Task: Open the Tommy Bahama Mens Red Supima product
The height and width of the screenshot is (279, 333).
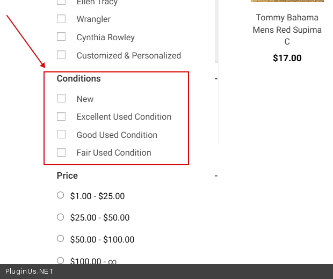Action: 287,30
